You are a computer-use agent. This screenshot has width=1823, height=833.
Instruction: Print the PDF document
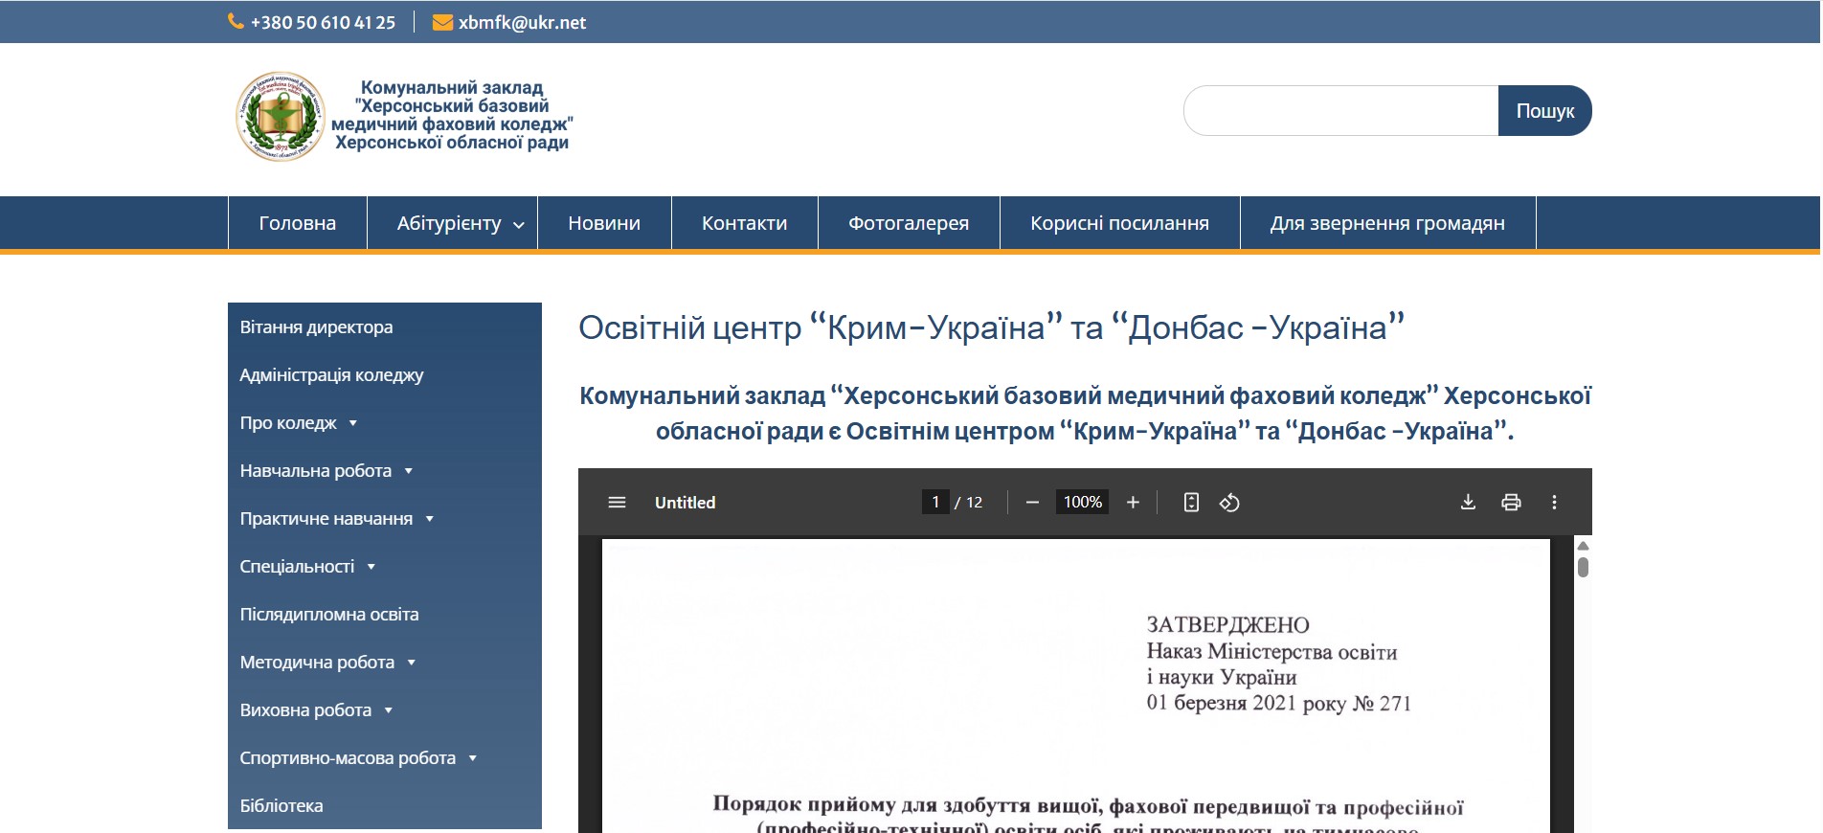click(x=1511, y=503)
